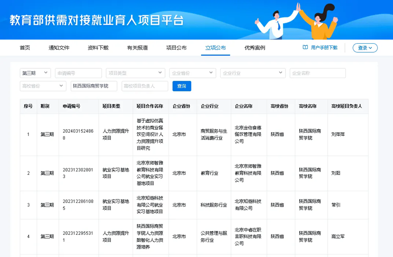Select the 项目公布 tab
393x257 pixels.
point(176,48)
